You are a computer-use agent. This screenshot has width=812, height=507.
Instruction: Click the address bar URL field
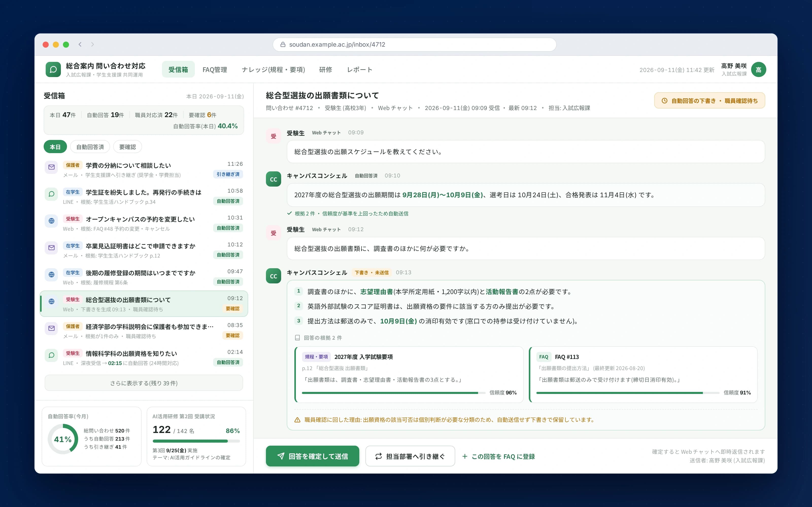[414, 45]
